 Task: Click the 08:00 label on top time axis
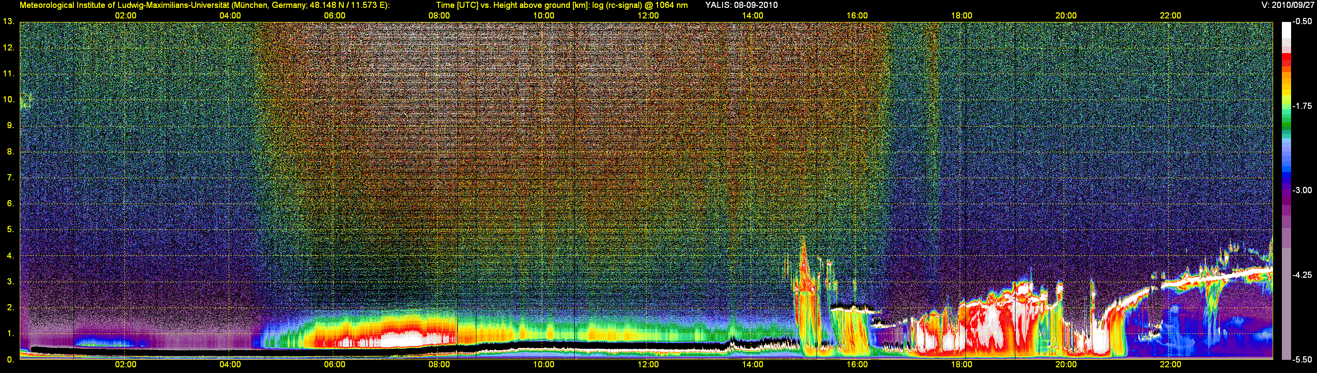tap(439, 16)
